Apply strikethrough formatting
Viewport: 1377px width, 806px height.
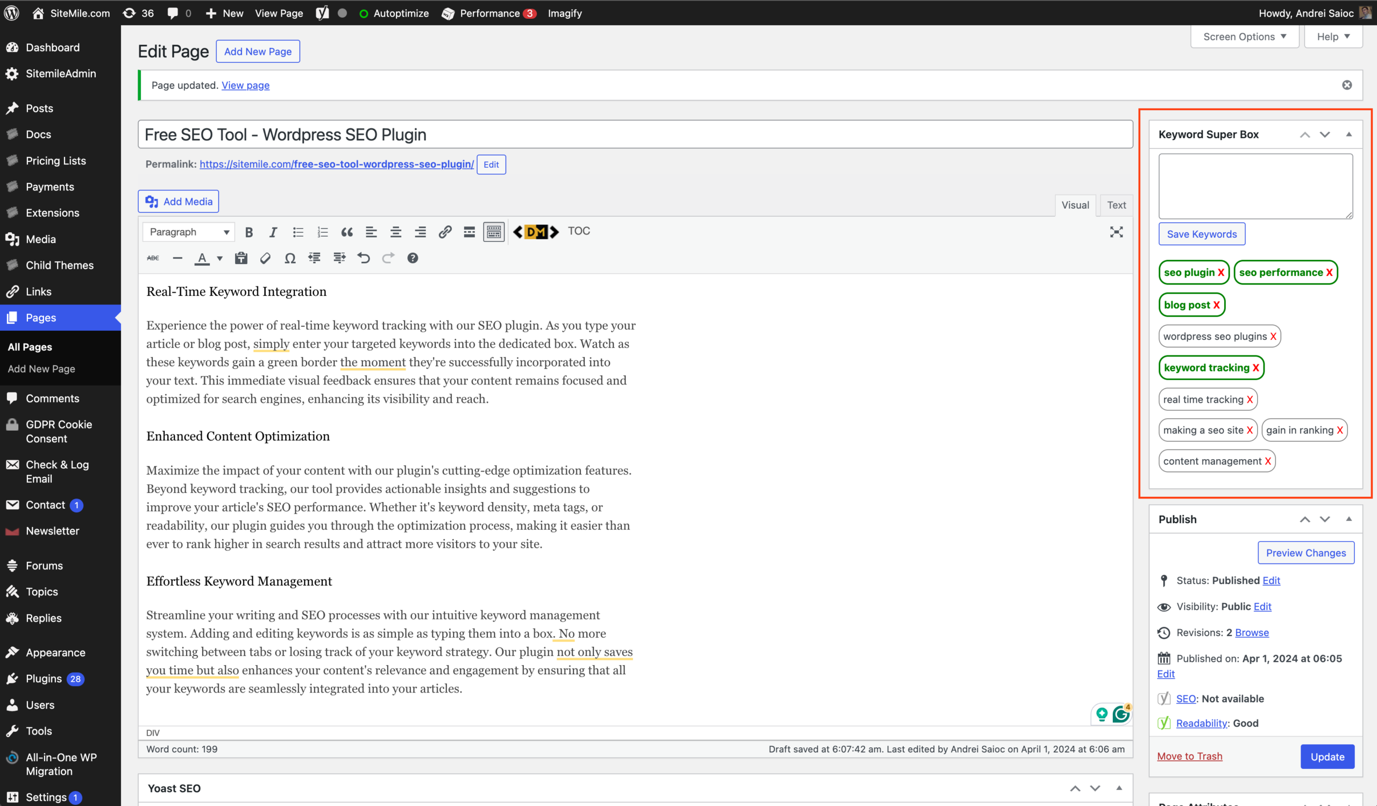click(153, 258)
